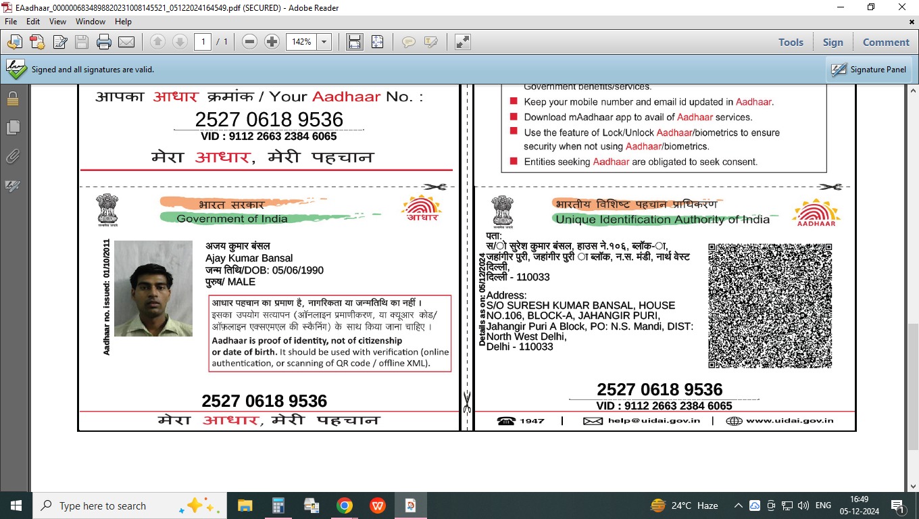Toggle the fit-width scrolling view mode

pyautogui.click(x=354, y=42)
